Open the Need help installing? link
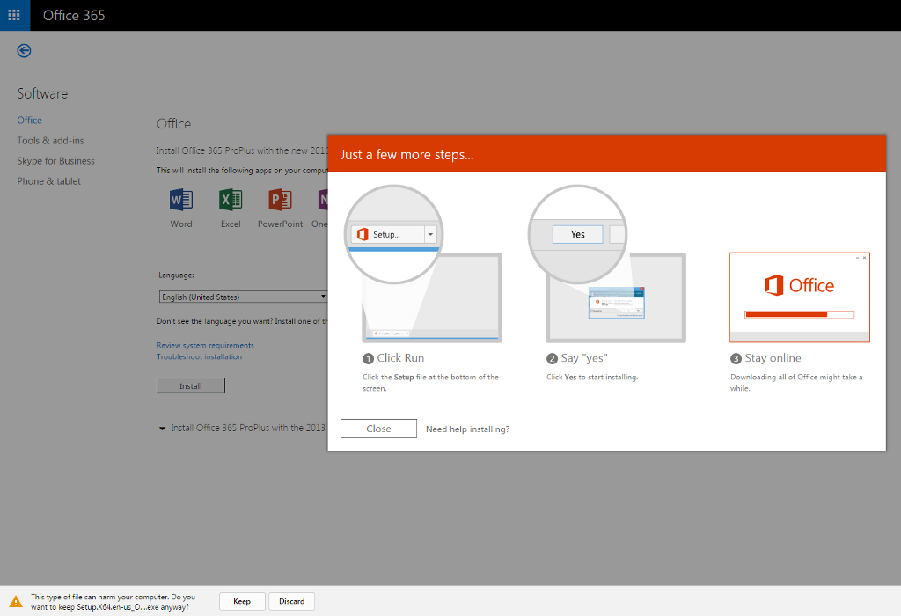The image size is (901, 616). coord(468,429)
